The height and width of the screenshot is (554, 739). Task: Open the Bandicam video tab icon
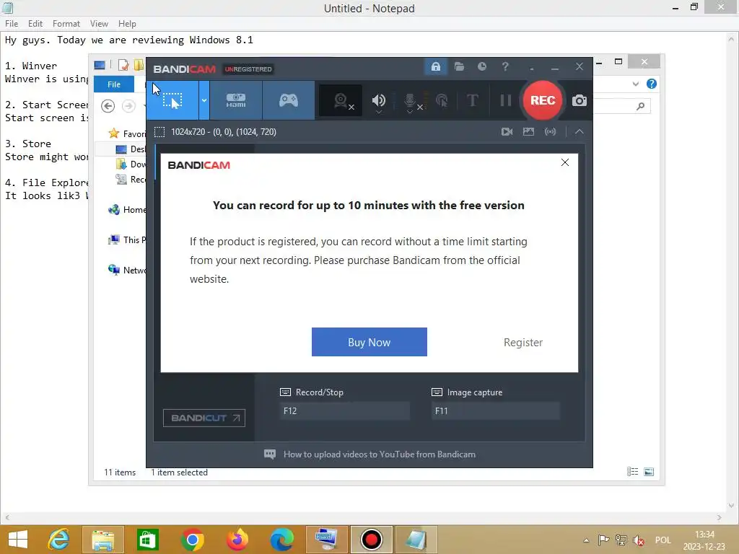point(507,132)
